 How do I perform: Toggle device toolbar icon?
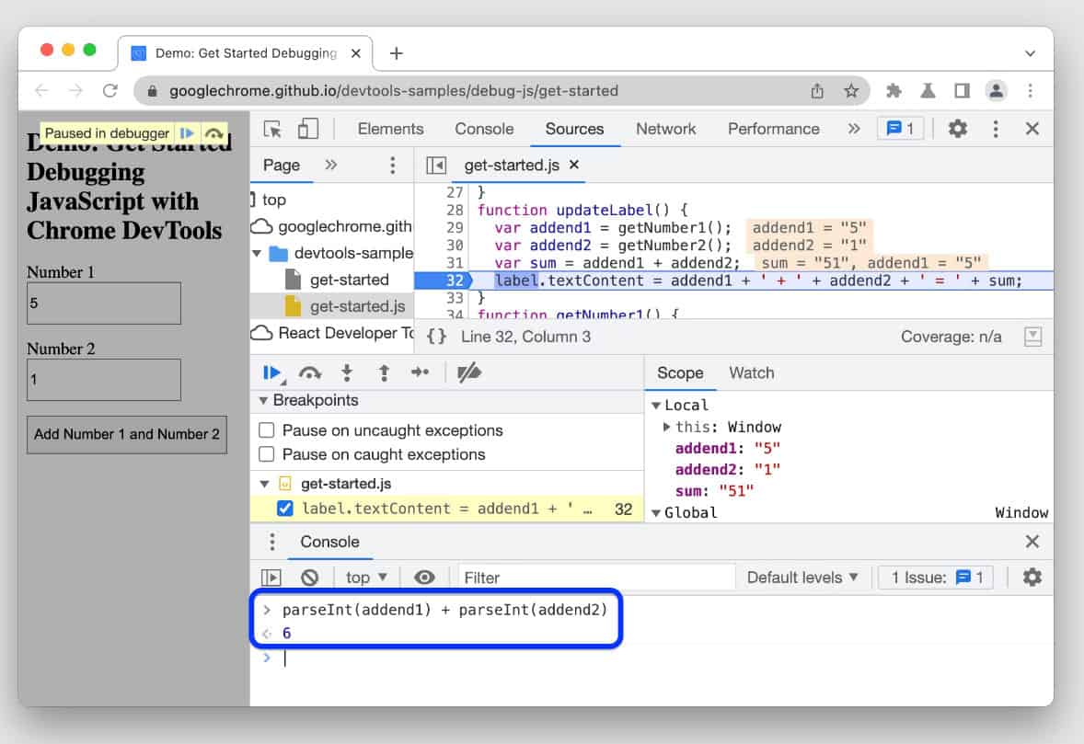coord(307,129)
